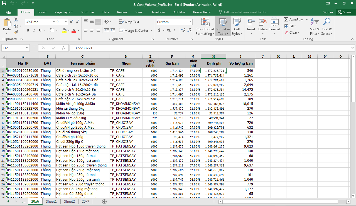Toggle align text right
The image size is (356, 206).
[98, 31]
